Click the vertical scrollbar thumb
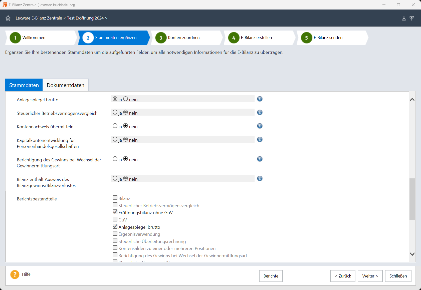This screenshot has height=290, width=421. tap(412, 199)
